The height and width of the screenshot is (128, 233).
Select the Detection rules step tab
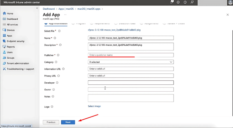(x=125, y=24)
